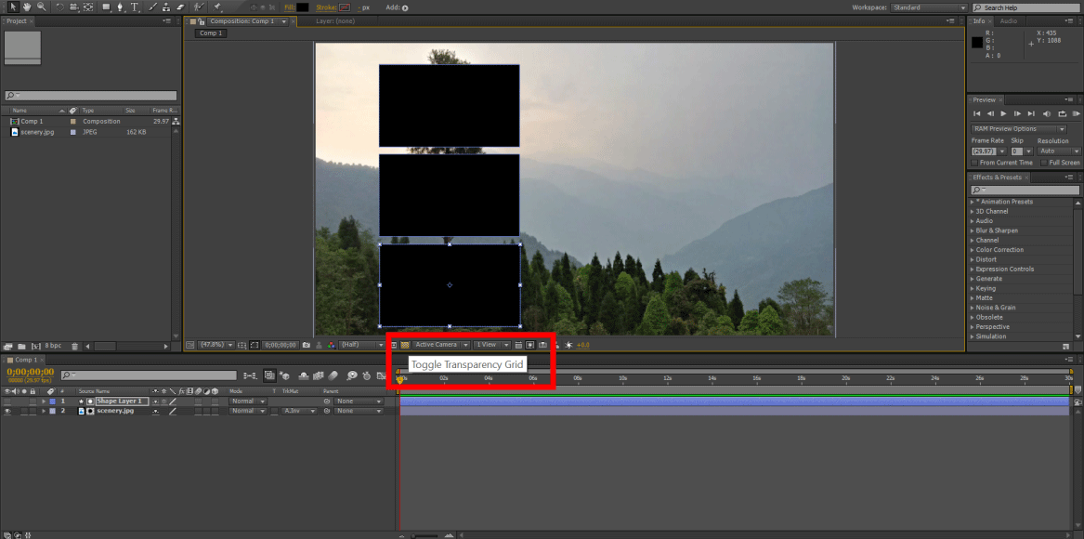This screenshot has height=539, width=1084.
Task: Select the Clone Stamp tool
Action: 166,7
